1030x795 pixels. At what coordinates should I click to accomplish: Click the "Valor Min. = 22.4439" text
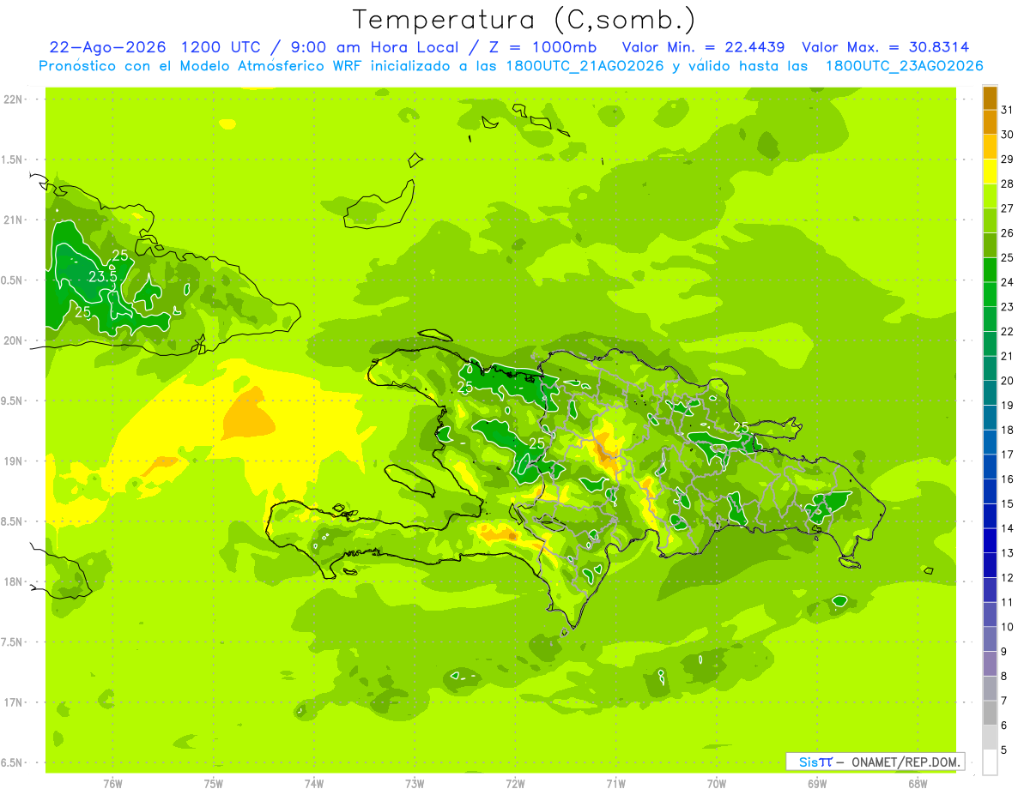[703, 47]
